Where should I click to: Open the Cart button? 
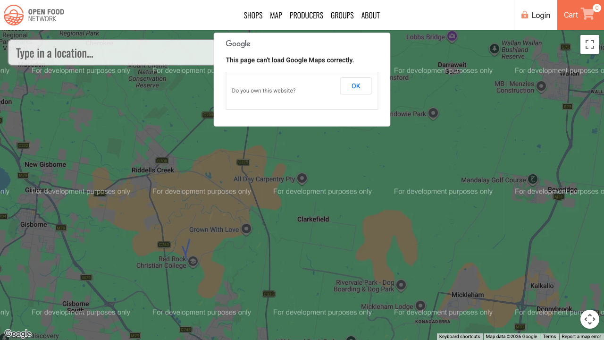580,15
